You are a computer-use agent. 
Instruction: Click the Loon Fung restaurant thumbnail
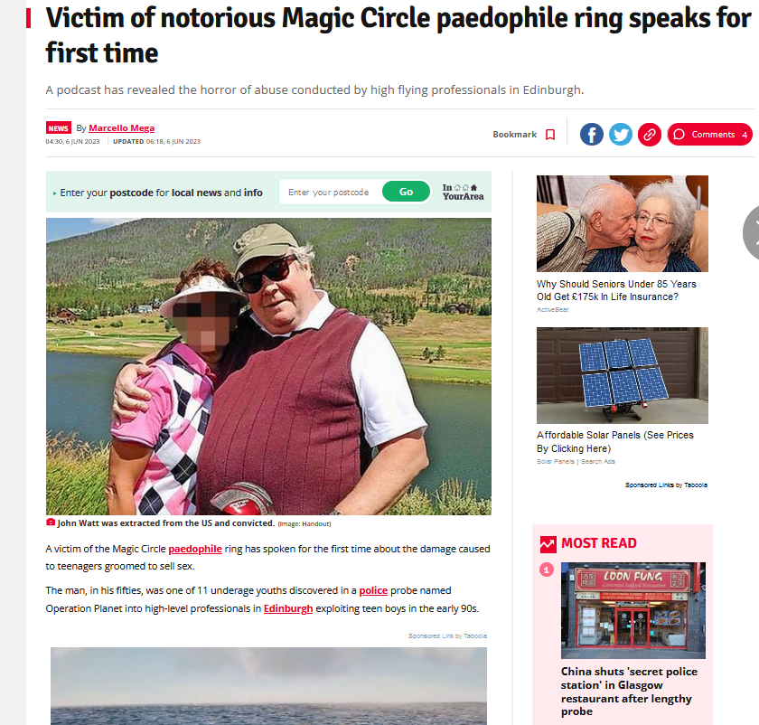(633, 610)
